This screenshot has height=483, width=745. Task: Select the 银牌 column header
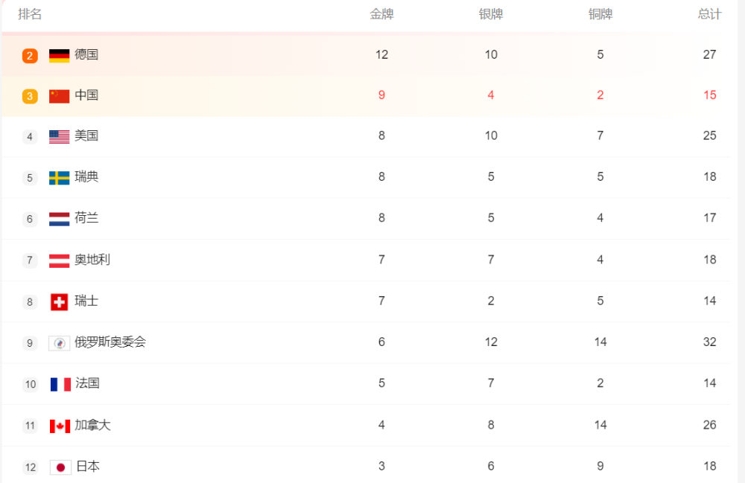tap(491, 14)
